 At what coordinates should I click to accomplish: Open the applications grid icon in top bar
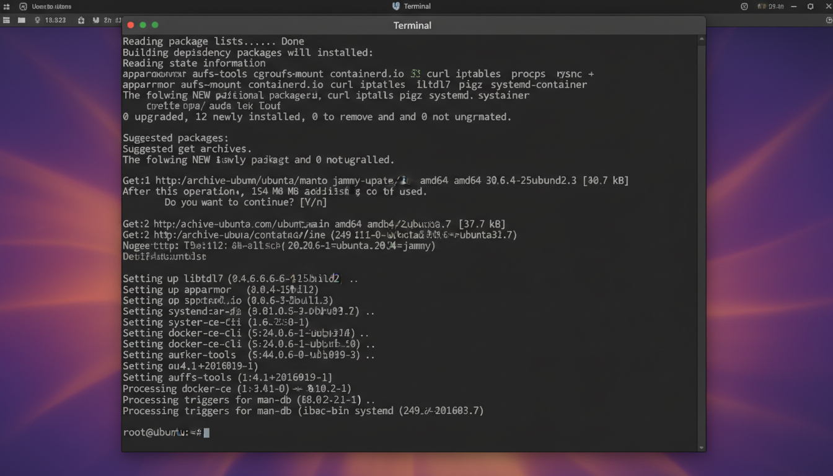pos(7,6)
